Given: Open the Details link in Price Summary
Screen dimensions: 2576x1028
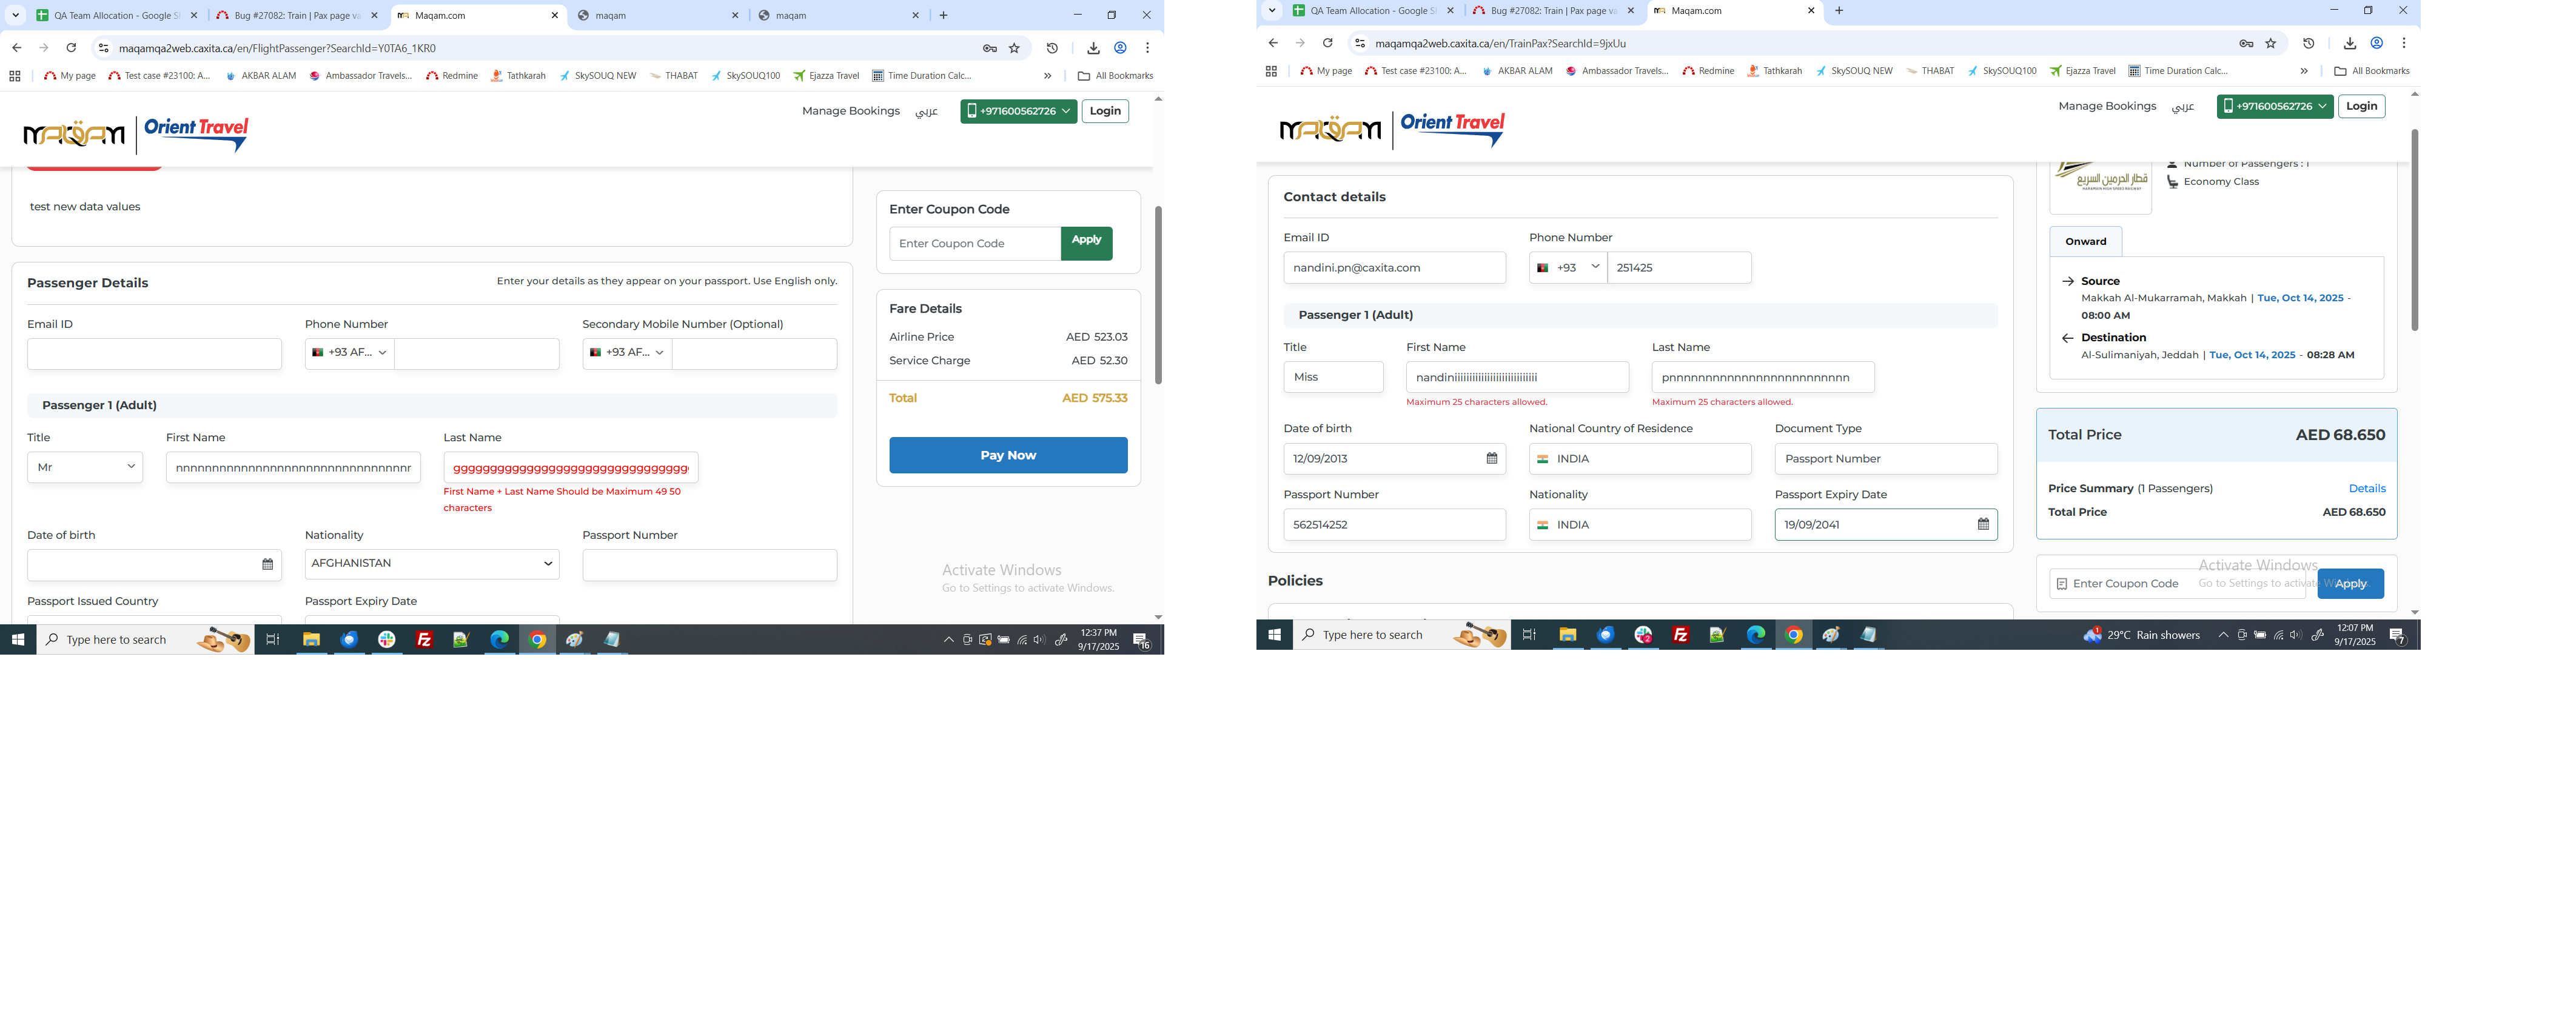Looking at the screenshot, I should (2366, 489).
